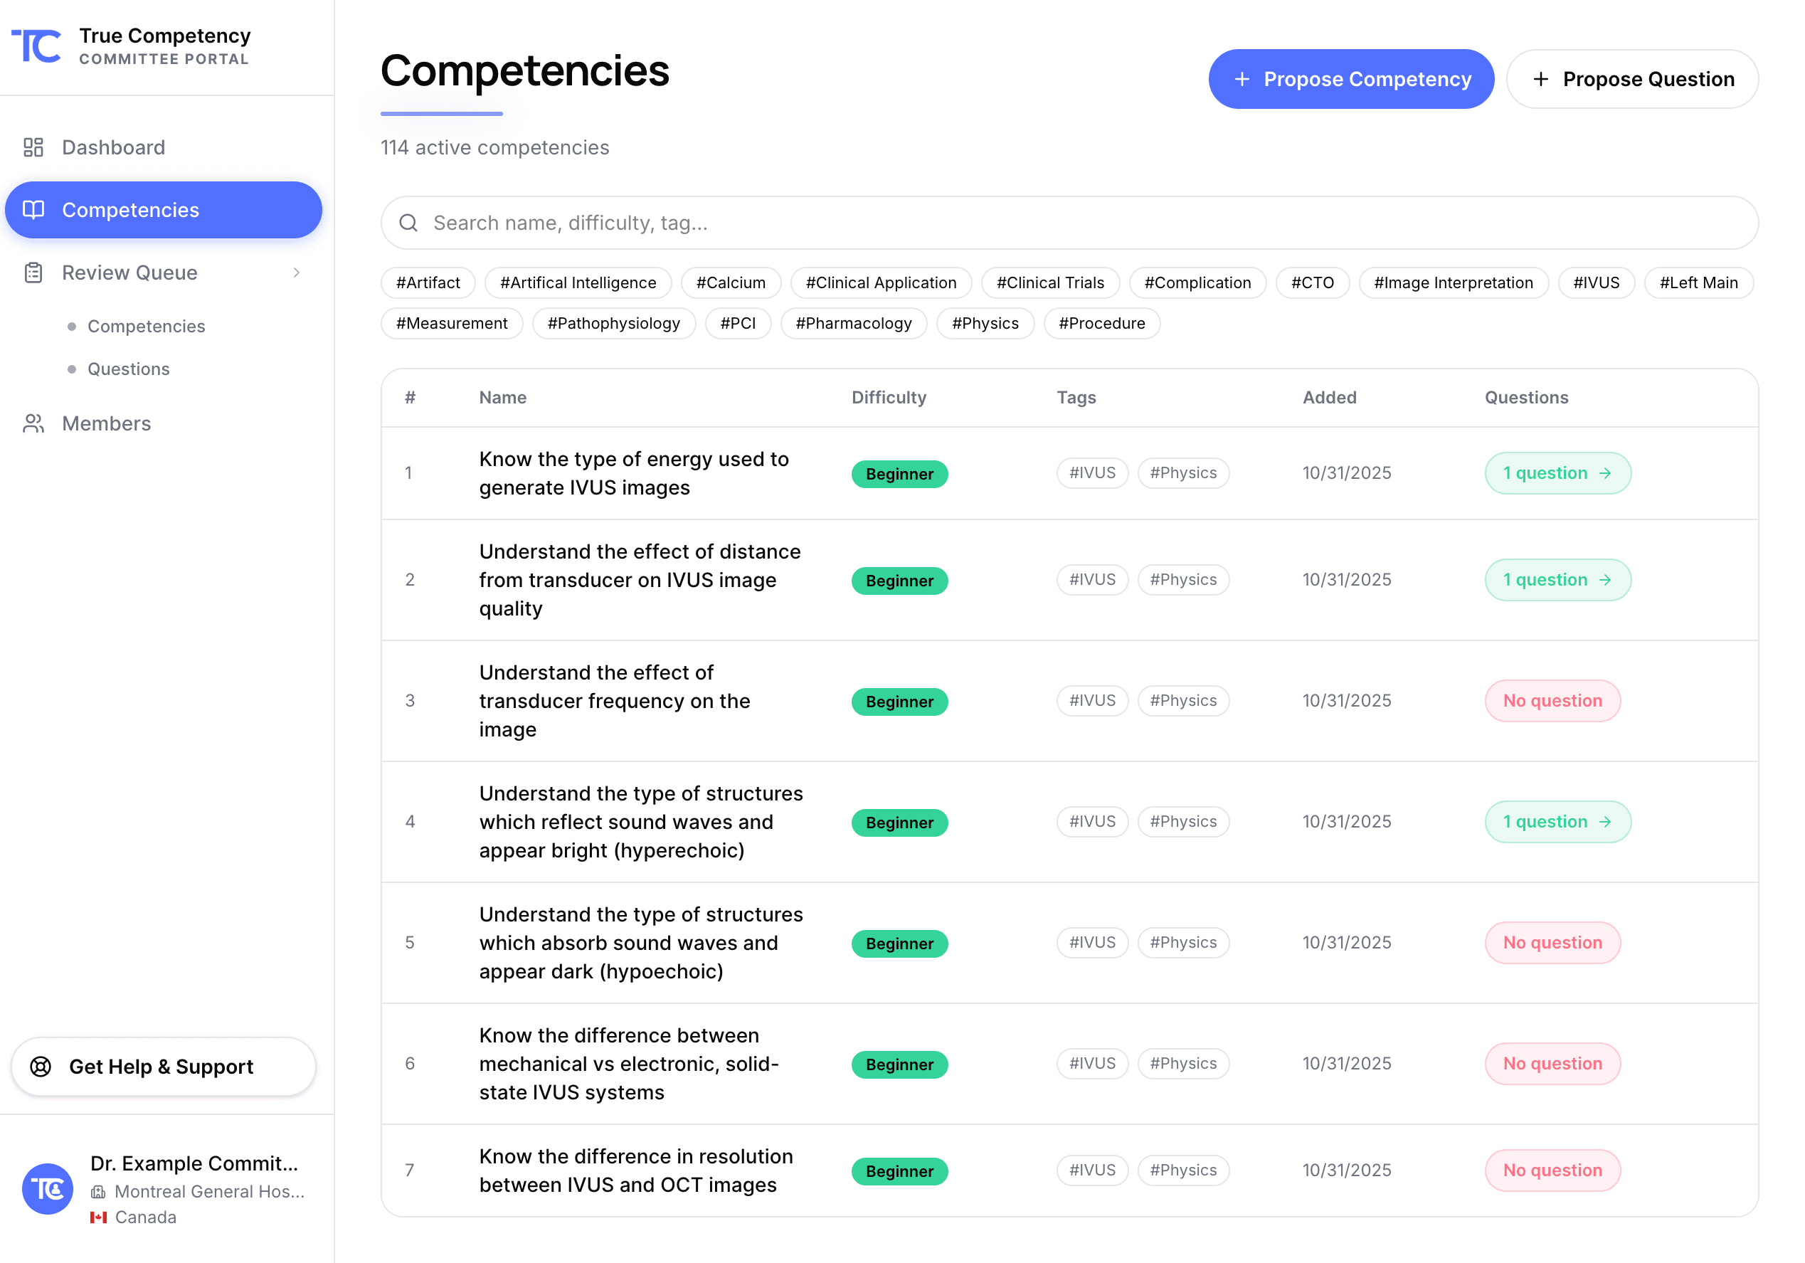
Task: Toggle the #Pharmacology filter chip
Action: [854, 323]
